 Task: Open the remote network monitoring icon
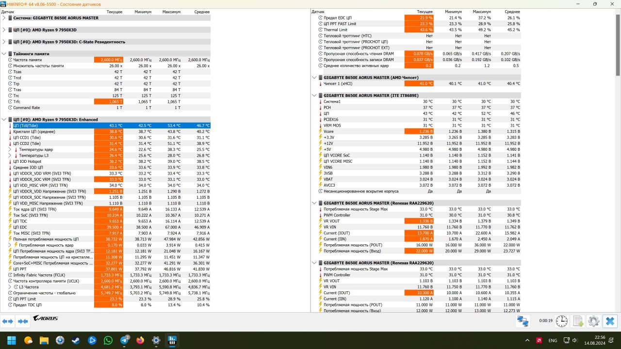[x=523, y=321]
